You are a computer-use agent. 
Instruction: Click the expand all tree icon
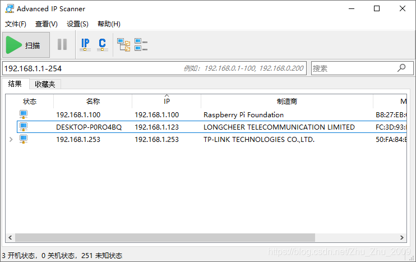(x=124, y=44)
